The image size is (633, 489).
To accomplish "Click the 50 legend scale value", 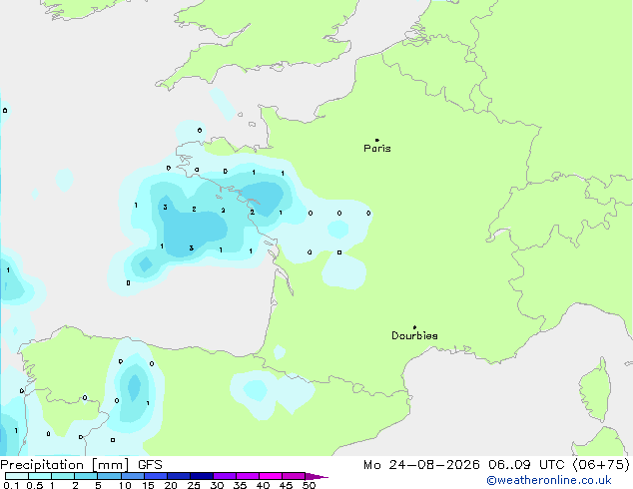I will 310,485.
